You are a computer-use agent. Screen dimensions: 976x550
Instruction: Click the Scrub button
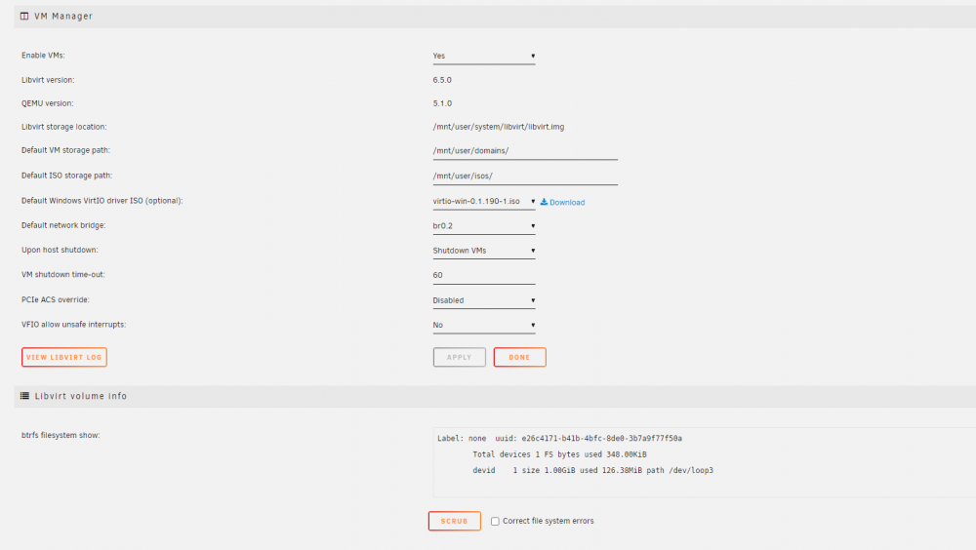coord(455,521)
